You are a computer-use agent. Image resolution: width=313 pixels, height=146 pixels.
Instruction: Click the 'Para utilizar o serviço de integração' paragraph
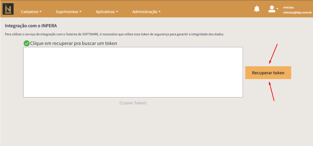[114, 34]
